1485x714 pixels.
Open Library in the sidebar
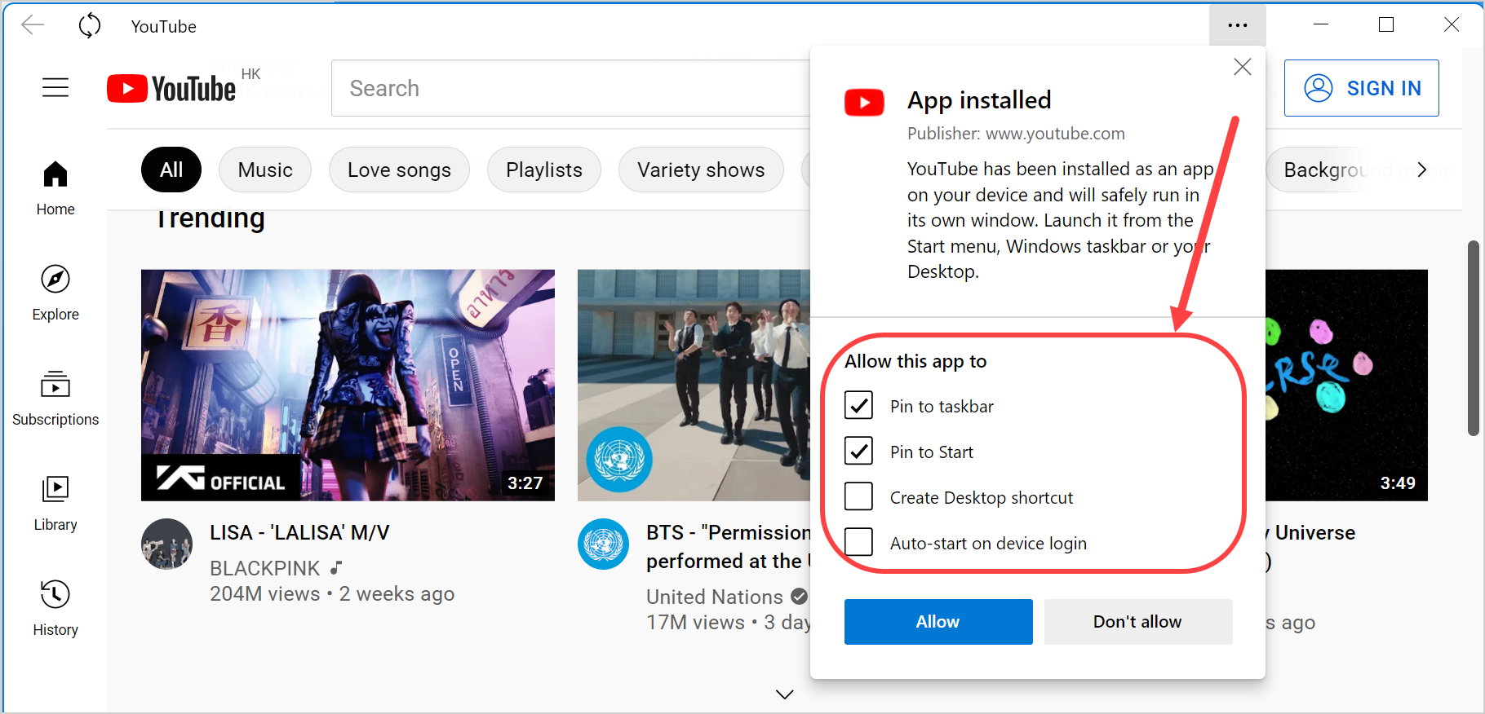[x=55, y=503]
